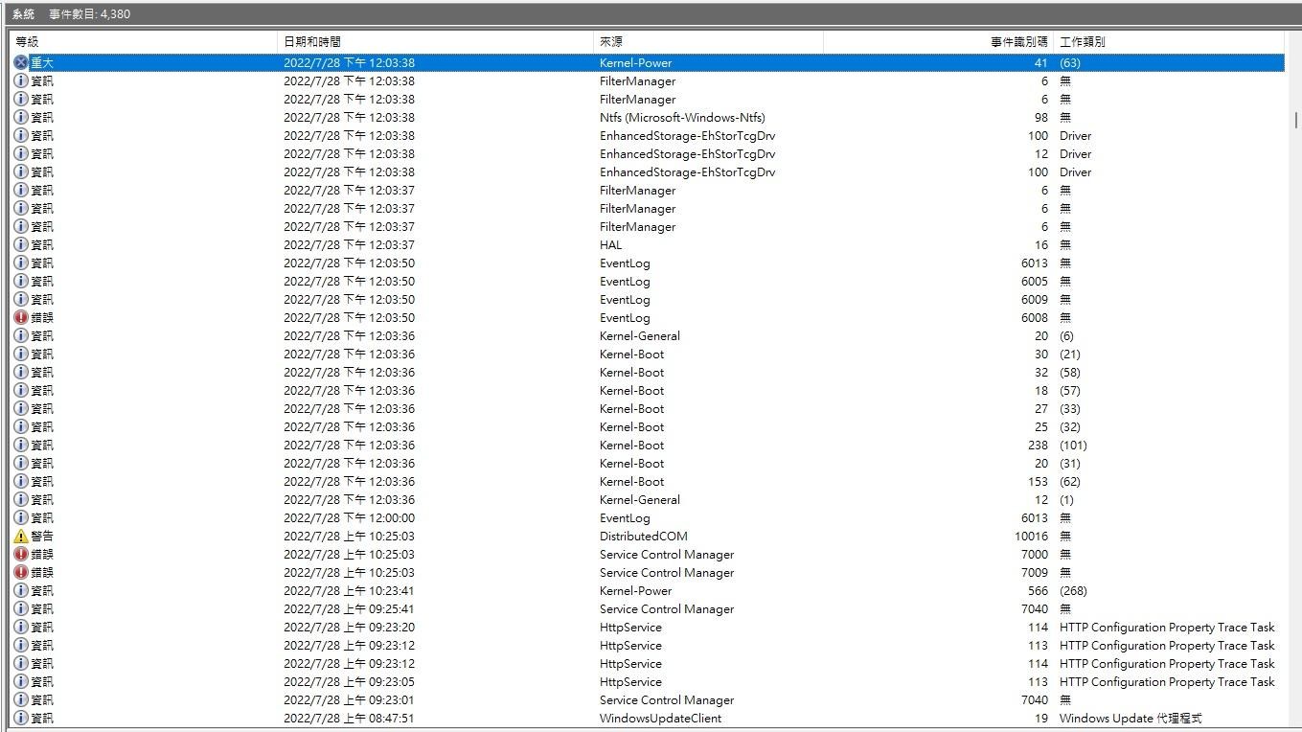This screenshot has height=732, width=1302.
Task: Click the 來源 column header
Action: click(707, 42)
